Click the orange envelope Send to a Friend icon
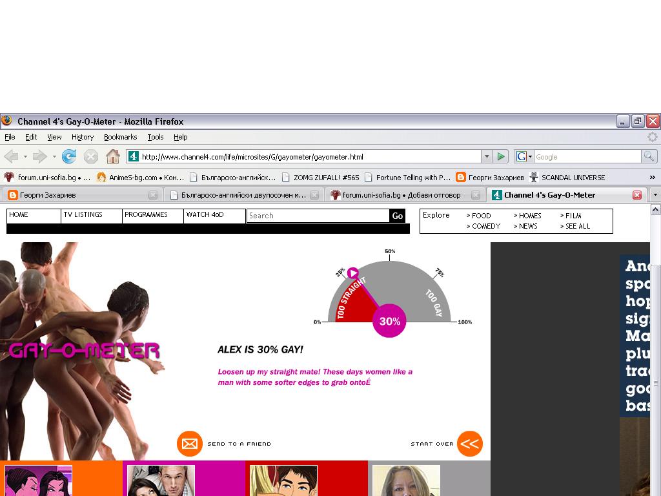Screen dimensions: 661x496 click(189, 444)
